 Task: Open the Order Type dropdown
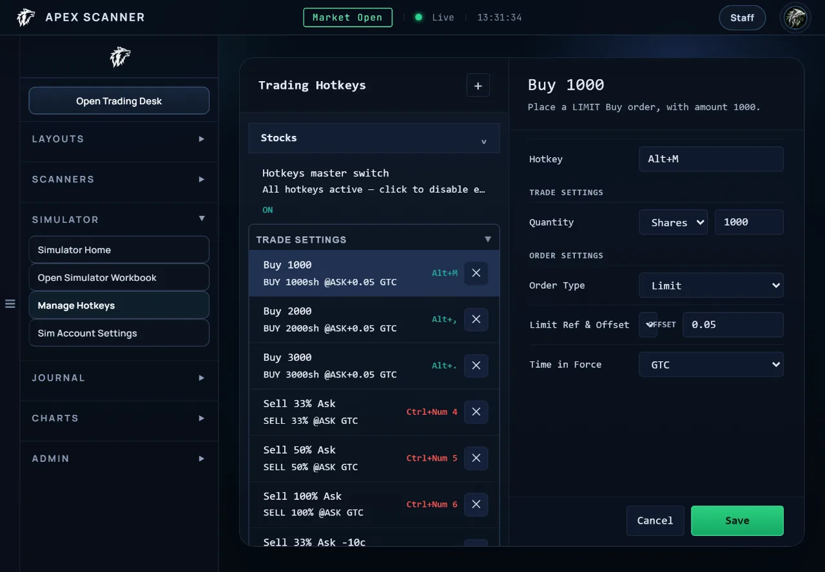(712, 285)
